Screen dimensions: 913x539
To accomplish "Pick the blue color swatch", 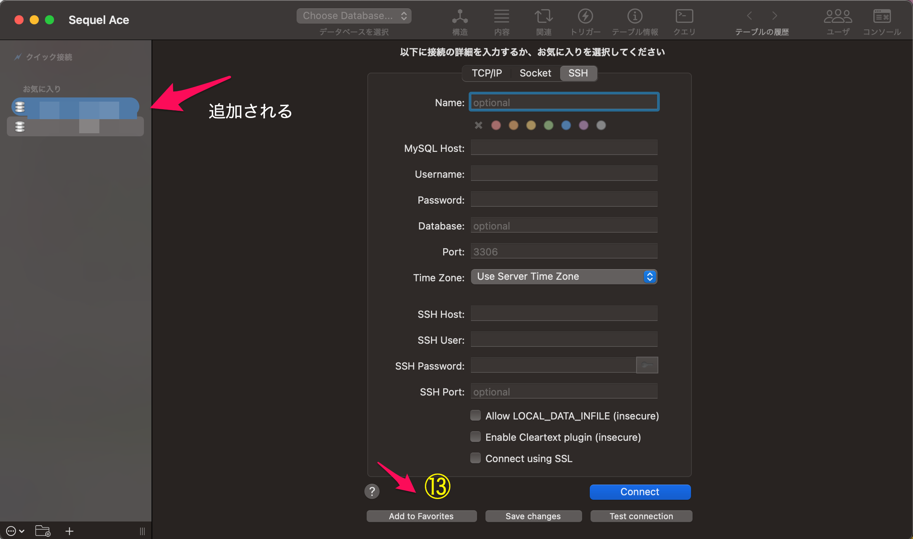I will point(566,125).
